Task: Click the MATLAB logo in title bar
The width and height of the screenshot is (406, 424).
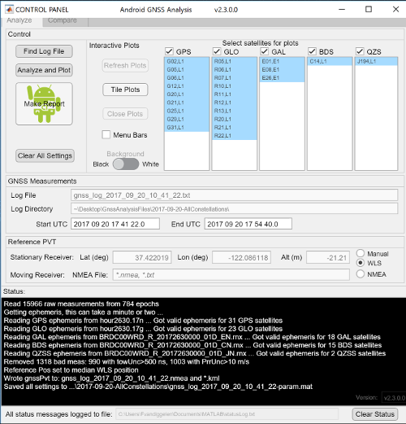Action: tap(9, 10)
